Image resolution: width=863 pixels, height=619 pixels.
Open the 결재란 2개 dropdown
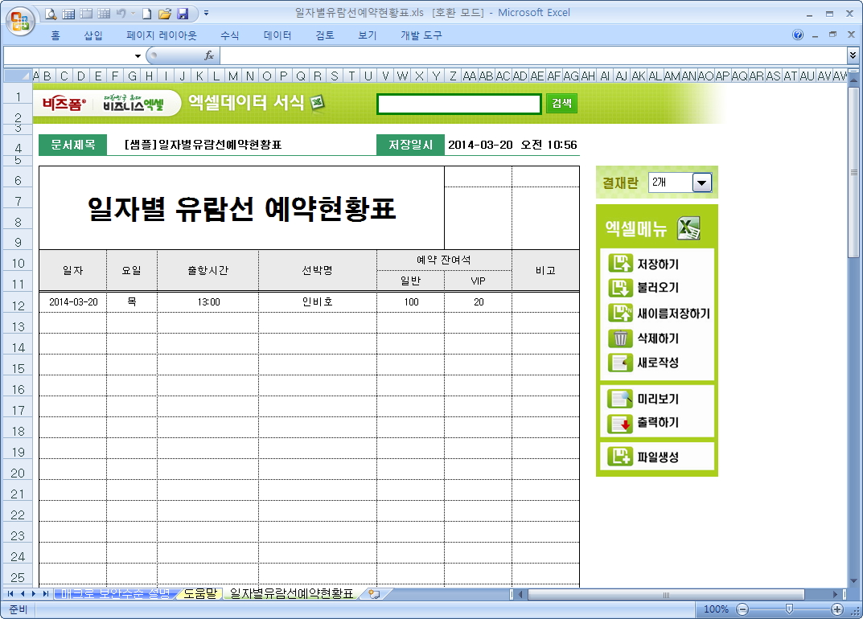coord(702,183)
